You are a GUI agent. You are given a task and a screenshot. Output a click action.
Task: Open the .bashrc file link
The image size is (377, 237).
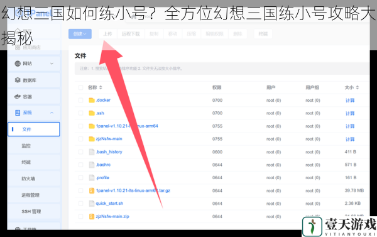(104, 165)
